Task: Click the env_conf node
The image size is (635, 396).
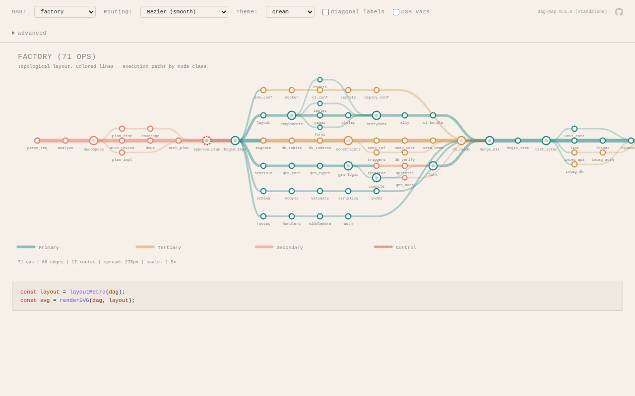Action: (x=263, y=90)
